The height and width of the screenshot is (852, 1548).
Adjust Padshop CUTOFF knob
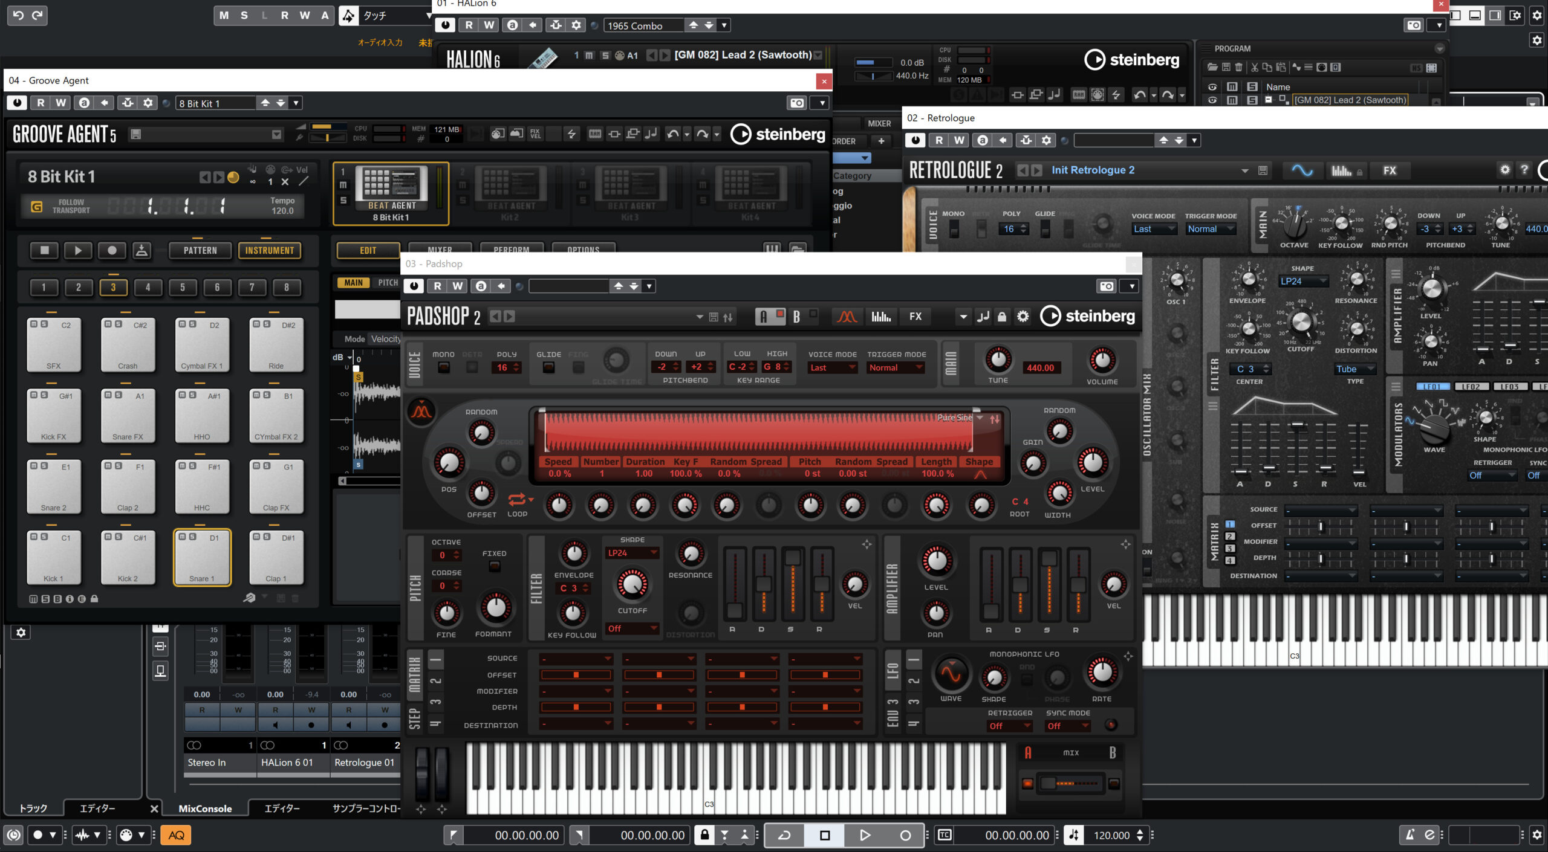(633, 584)
